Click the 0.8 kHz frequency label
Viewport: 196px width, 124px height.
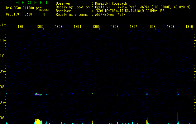(x=2, y=87)
